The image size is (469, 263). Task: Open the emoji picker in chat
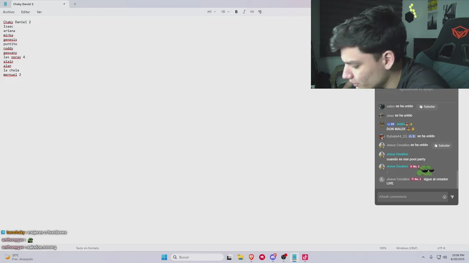pyautogui.click(x=444, y=197)
